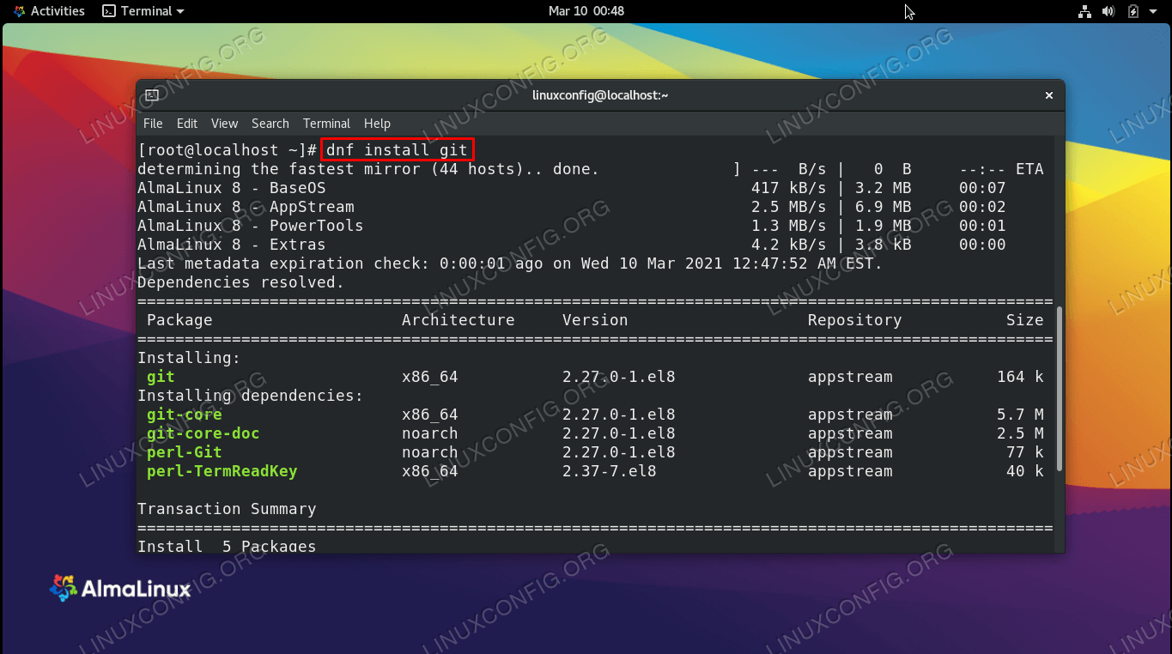Click the AlmaLinux logo on desktop
Viewport: 1172px width, 654px height.
point(120,589)
